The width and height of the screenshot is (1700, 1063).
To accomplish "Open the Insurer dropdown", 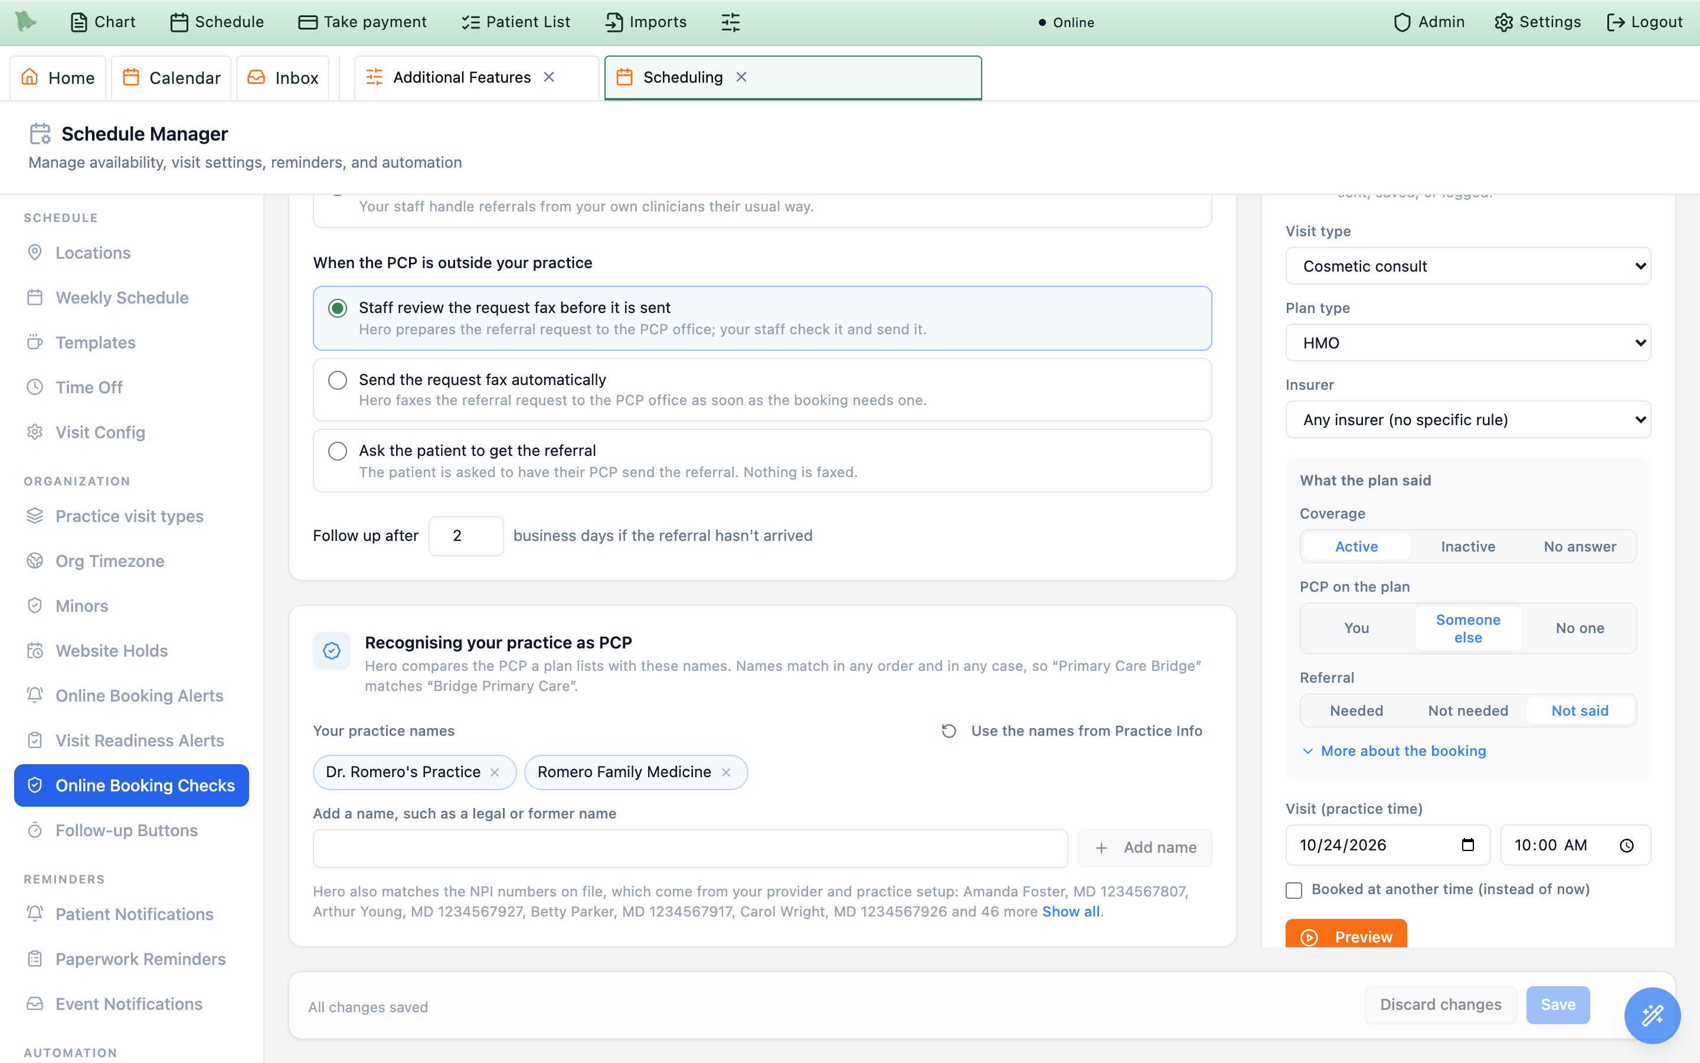I will pos(1468,419).
